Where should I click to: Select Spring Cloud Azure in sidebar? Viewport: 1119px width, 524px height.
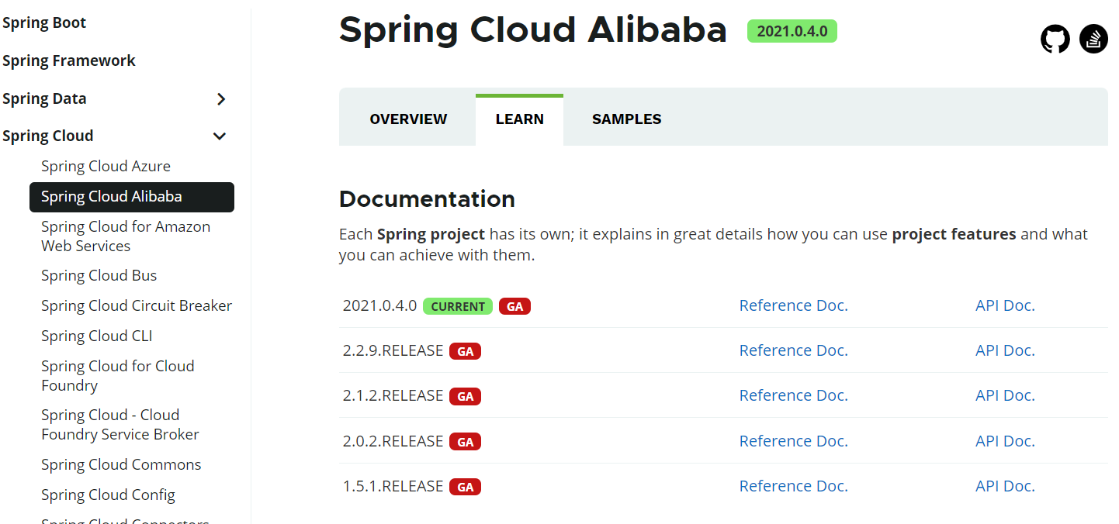point(106,167)
